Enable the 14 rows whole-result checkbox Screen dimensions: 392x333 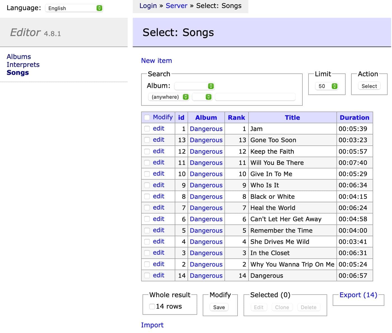click(152, 306)
